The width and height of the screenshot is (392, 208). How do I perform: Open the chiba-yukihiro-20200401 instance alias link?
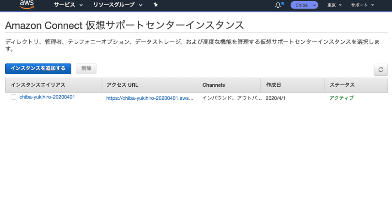click(x=47, y=97)
